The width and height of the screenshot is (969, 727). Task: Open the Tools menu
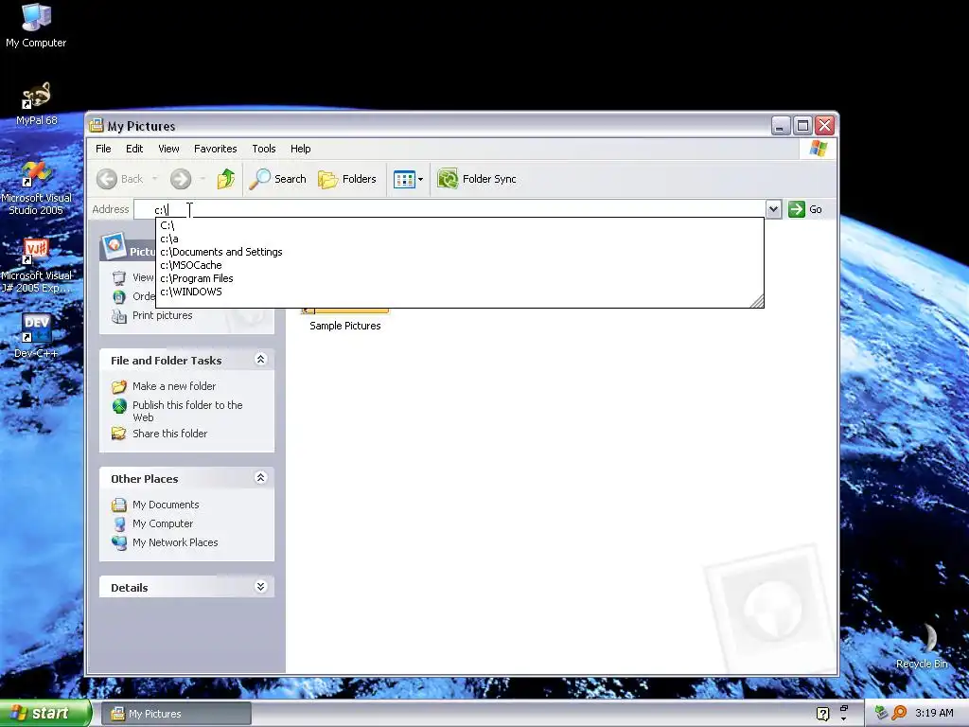point(263,149)
